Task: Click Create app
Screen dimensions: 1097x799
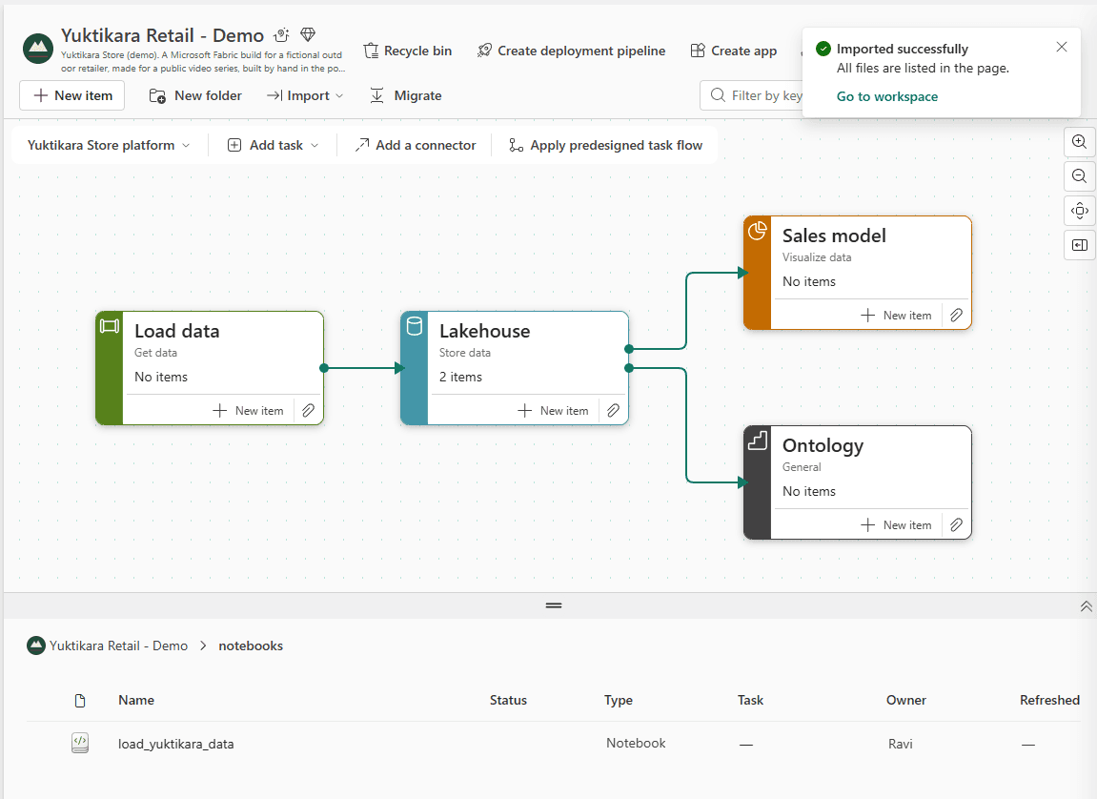Action: [x=734, y=51]
